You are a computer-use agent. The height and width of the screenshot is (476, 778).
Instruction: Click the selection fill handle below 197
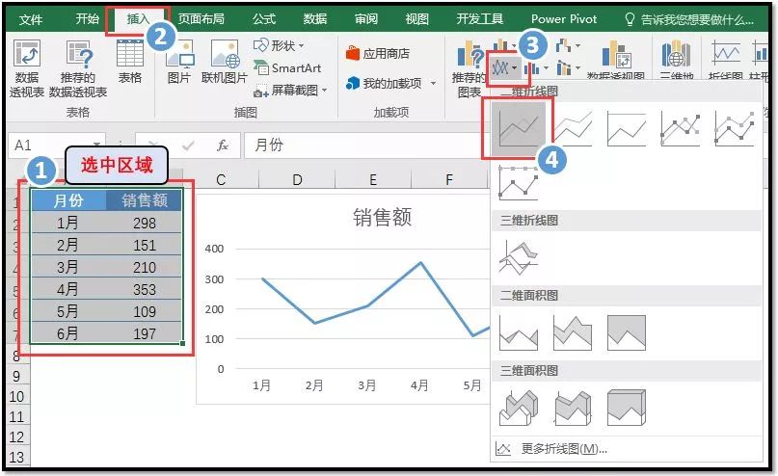click(x=182, y=343)
